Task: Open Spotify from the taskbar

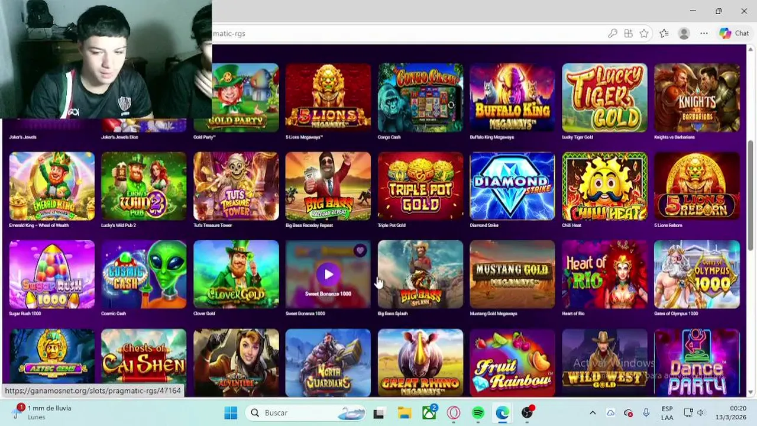Action: tap(478, 413)
